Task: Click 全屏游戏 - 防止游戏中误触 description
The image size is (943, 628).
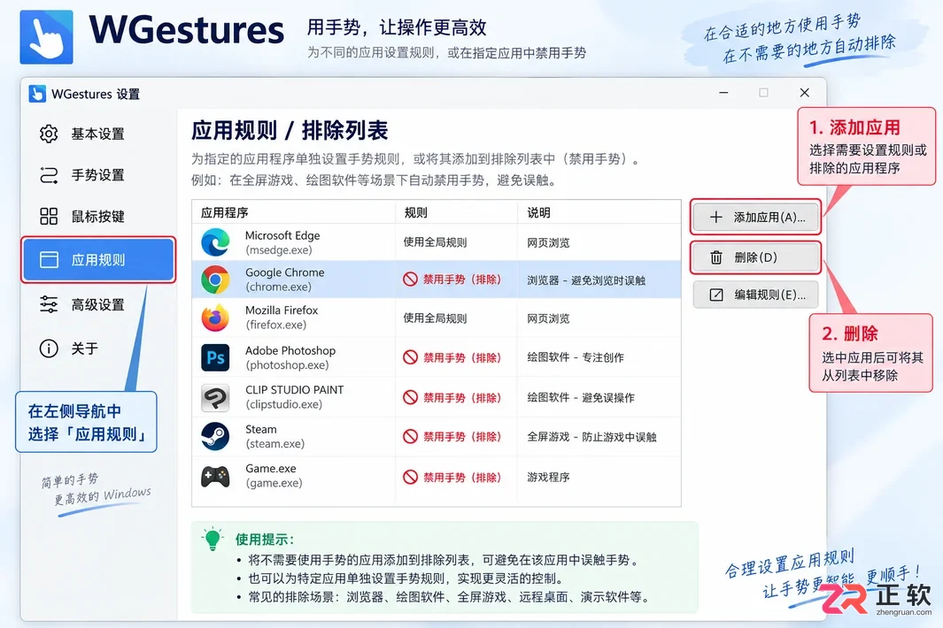Action: click(x=591, y=437)
